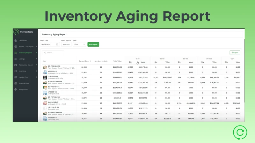Click the Avg days in stock header
This screenshot has height=143, width=255.
(101, 61)
